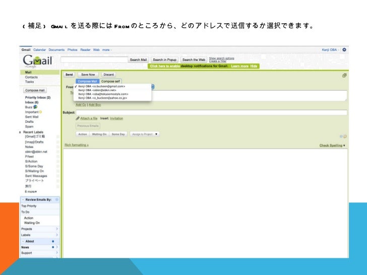This screenshot has height=275, width=367.
Task: Click the Previous Emails button
Action: pyautogui.click(x=88, y=126)
